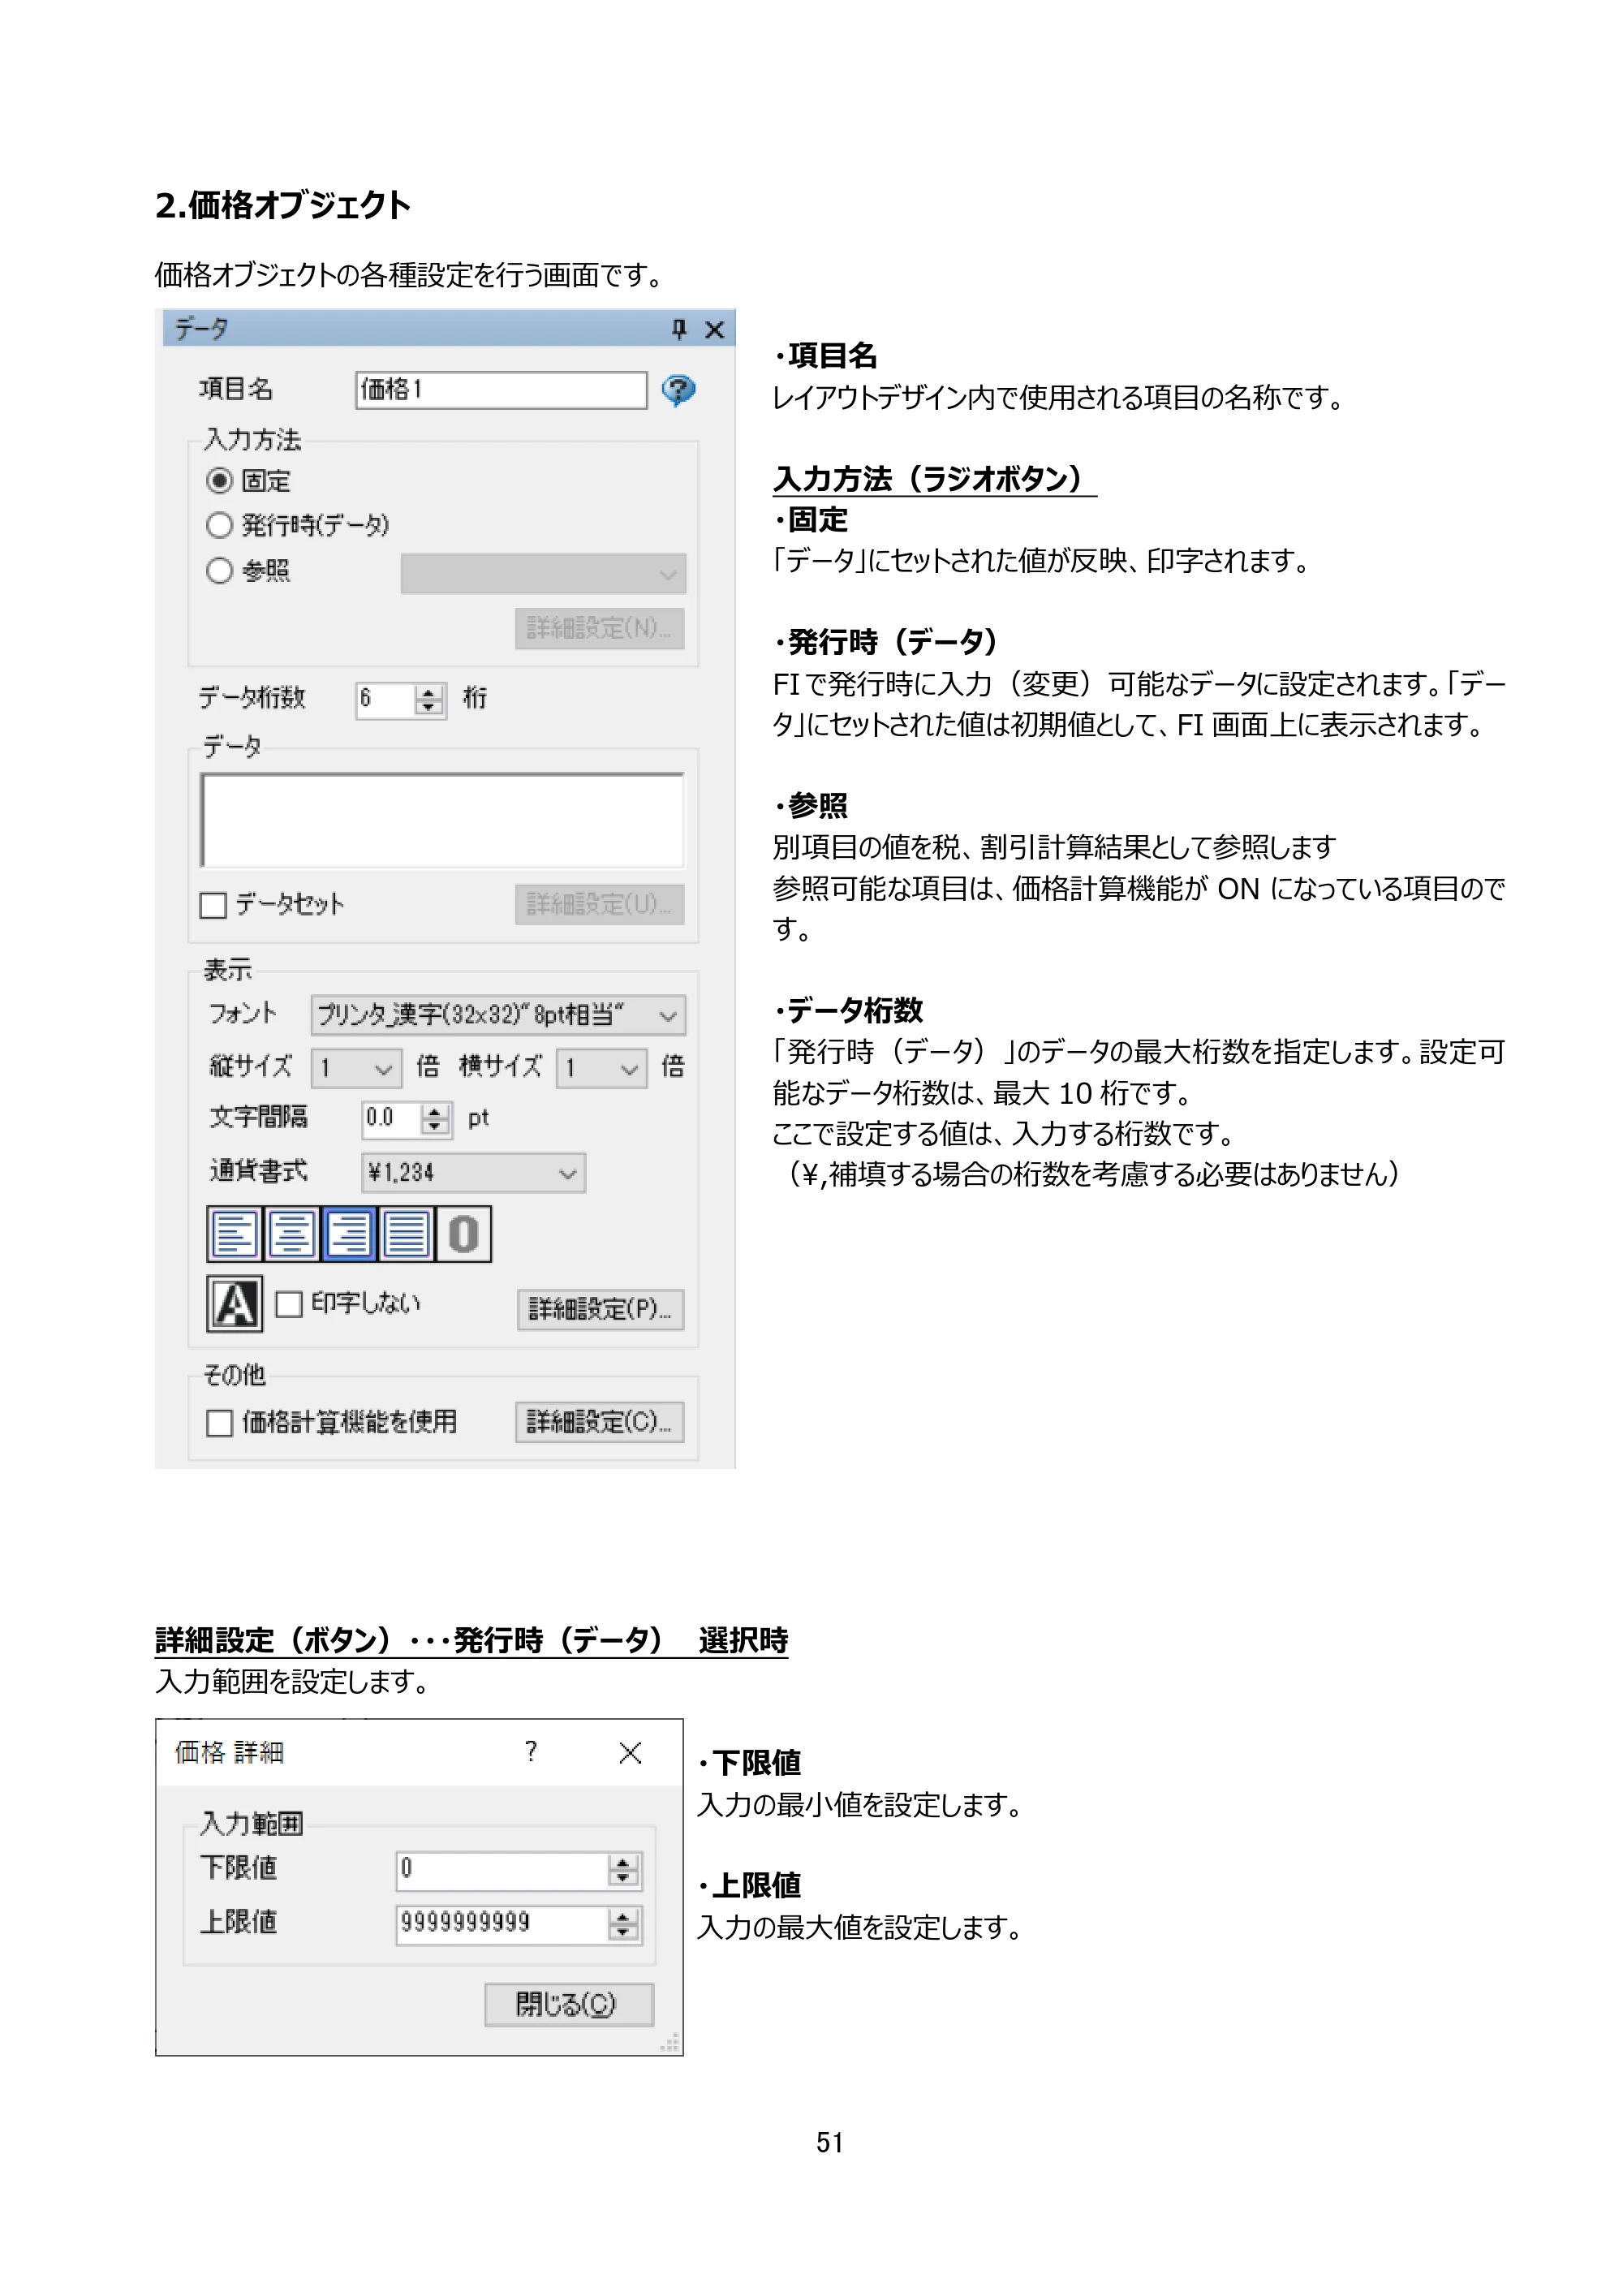1623x2296 pixels.
Task: Click the 詳細設定(U)... button
Action: [x=599, y=904]
